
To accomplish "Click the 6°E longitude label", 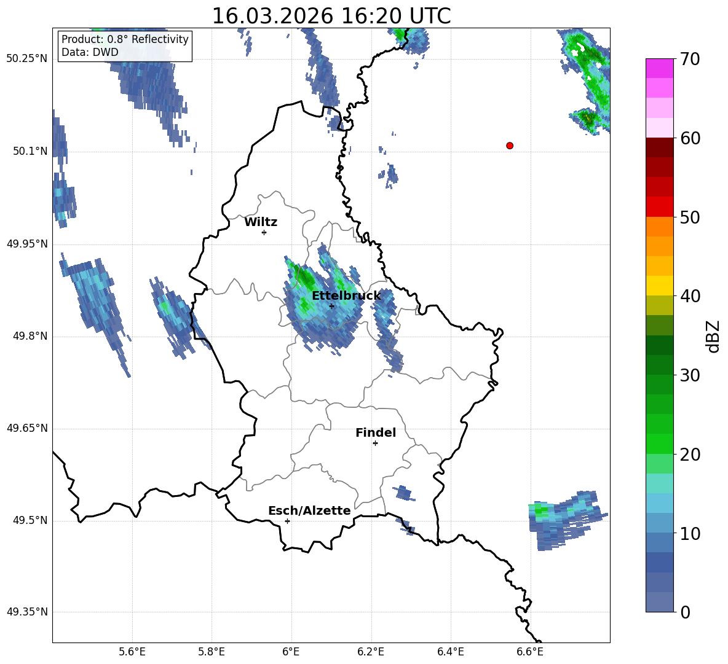I will point(291,652).
